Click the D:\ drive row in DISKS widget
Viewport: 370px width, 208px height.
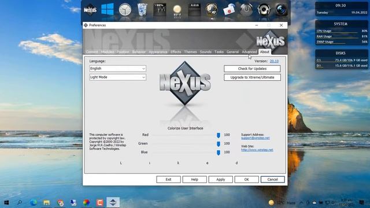coord(342,65)
